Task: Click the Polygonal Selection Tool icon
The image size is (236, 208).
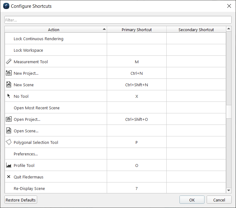Action: click(9, 142)
